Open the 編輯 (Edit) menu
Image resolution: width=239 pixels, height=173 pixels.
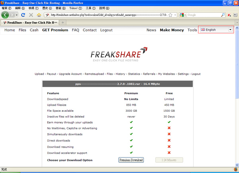pyautogui.click(x=20, y=8)
